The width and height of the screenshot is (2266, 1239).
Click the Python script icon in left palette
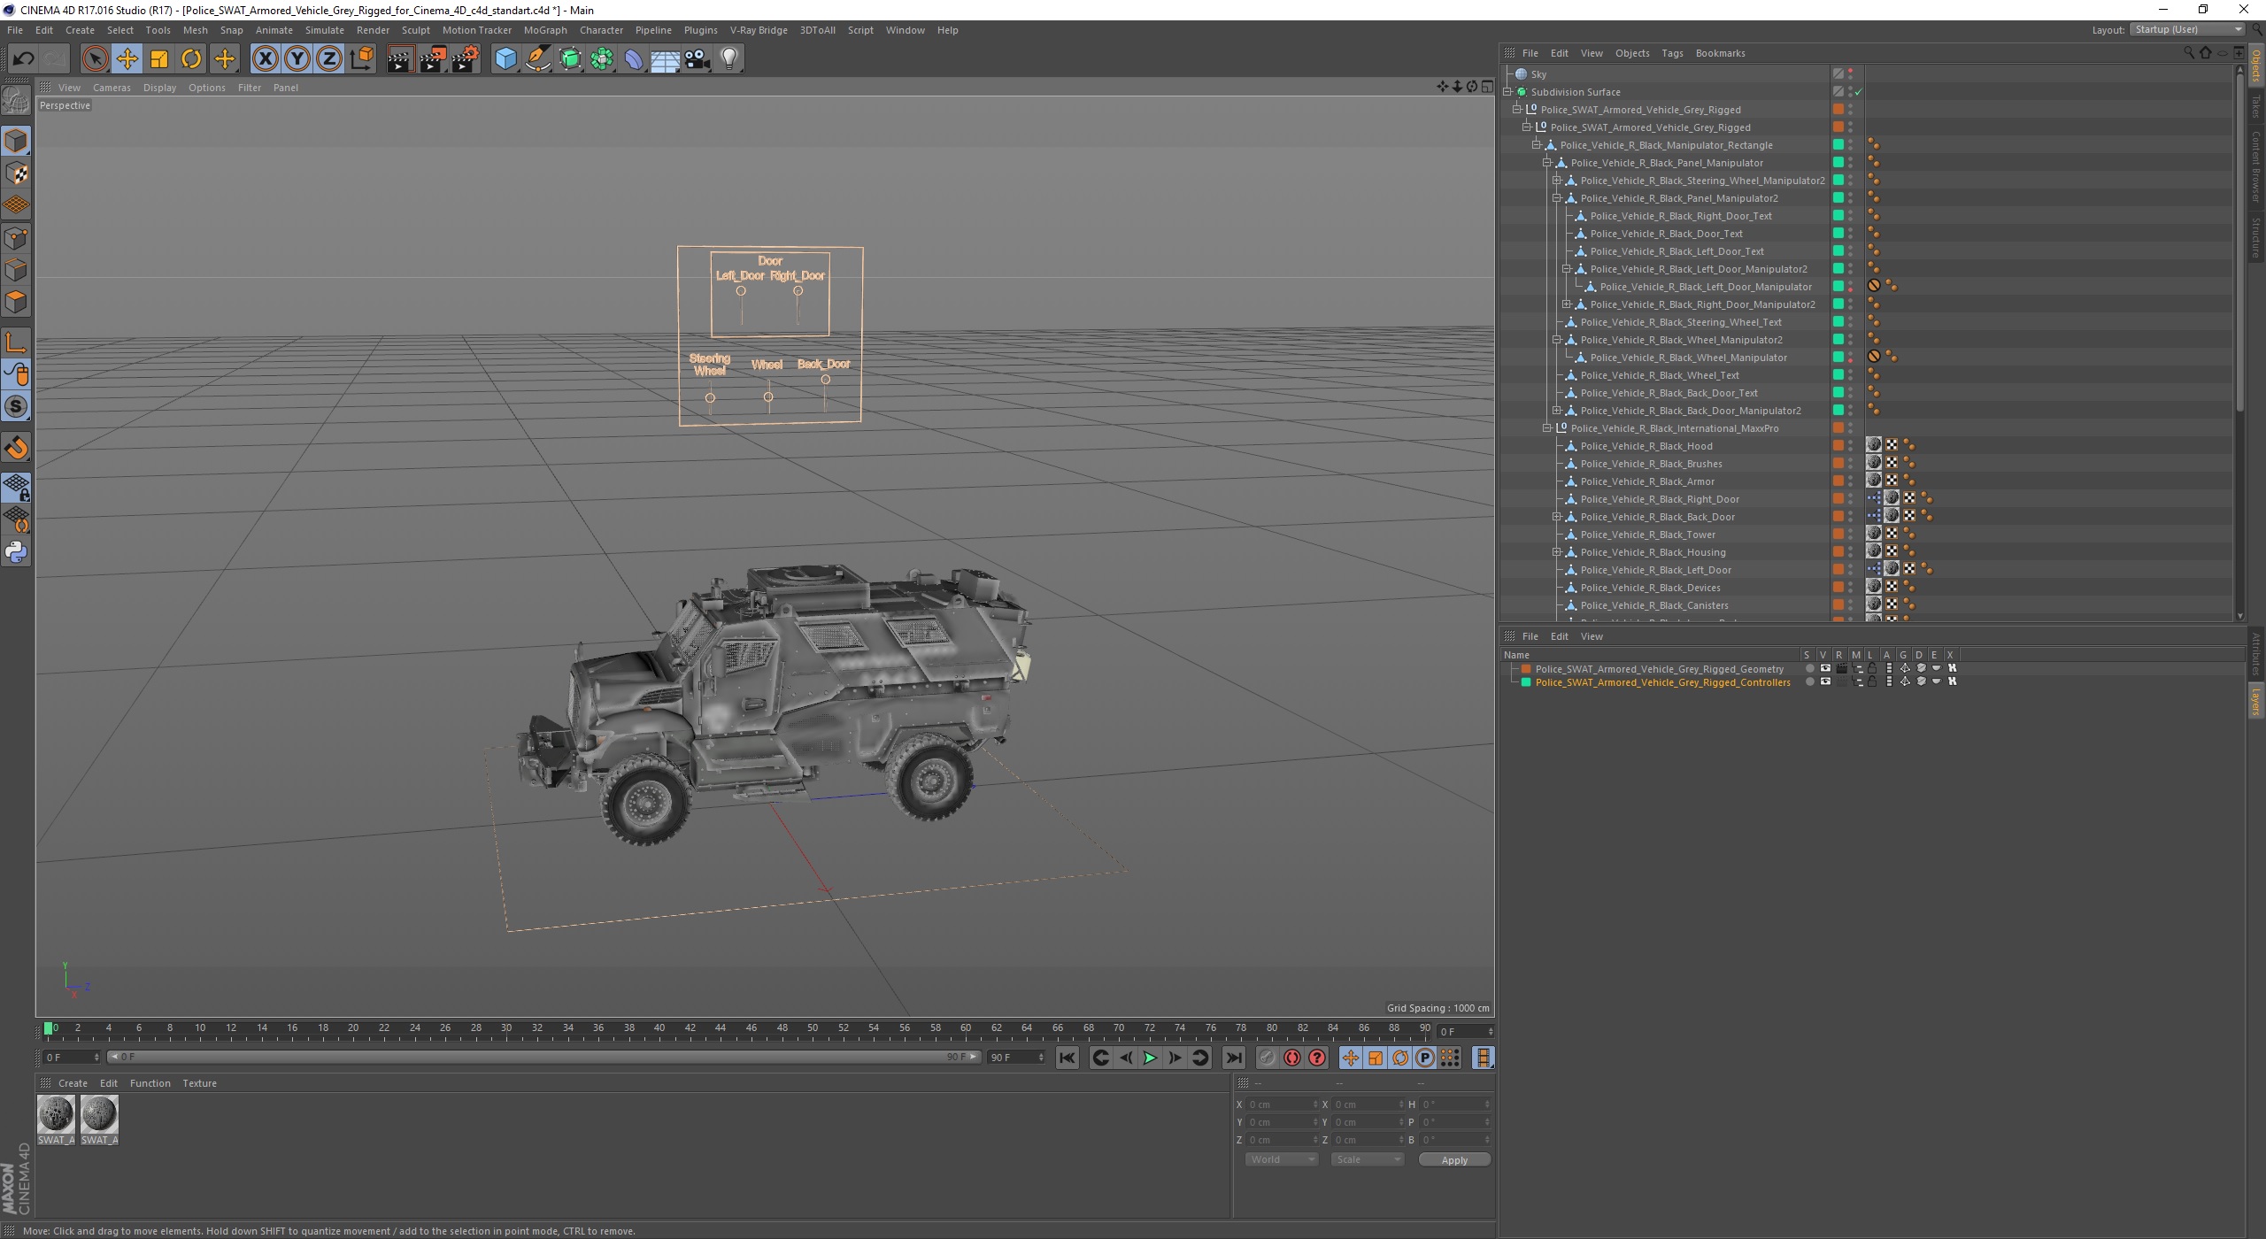coord(16,553)
